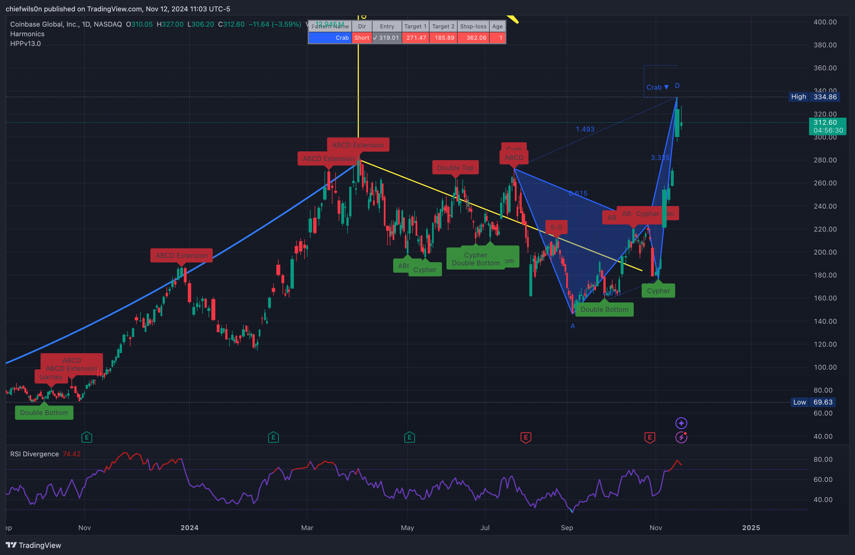Screen dimensions: 855x555
Task: Click the Target 2 value 185.89
Action: click(x=444, y=38)
